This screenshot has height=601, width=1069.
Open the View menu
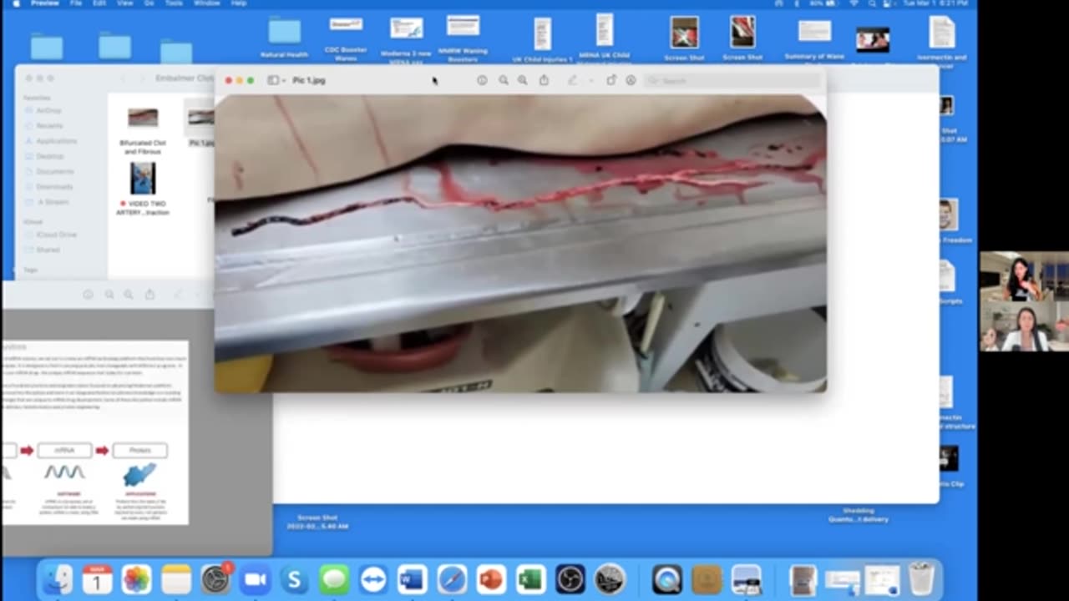pos(124,3)
